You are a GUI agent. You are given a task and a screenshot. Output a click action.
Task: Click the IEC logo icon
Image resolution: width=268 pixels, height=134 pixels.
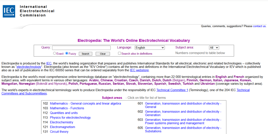[9, 11]
